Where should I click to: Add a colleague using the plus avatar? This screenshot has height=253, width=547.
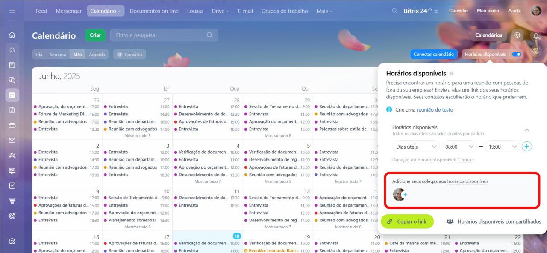coord(405,195)
